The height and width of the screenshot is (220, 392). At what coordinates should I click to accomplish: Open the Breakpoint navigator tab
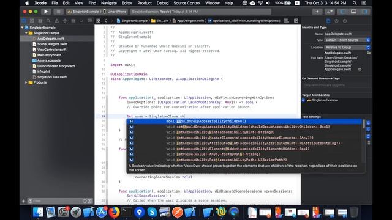(81, 21)
